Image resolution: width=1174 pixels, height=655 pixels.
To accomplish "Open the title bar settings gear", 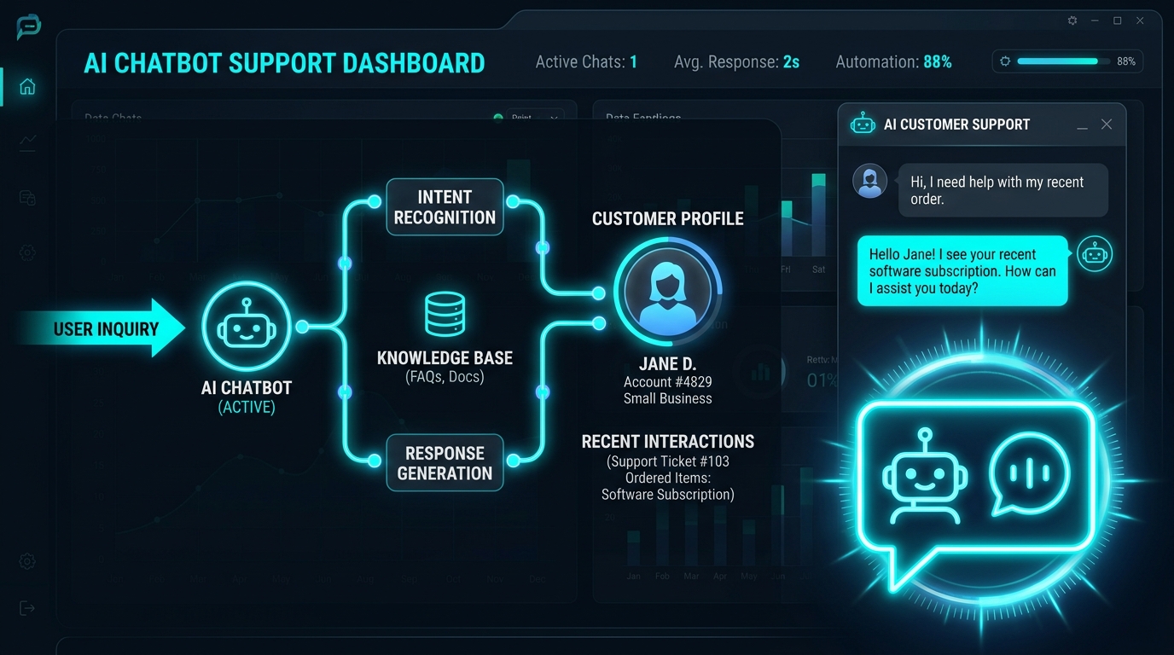I will pos(1072,20).
